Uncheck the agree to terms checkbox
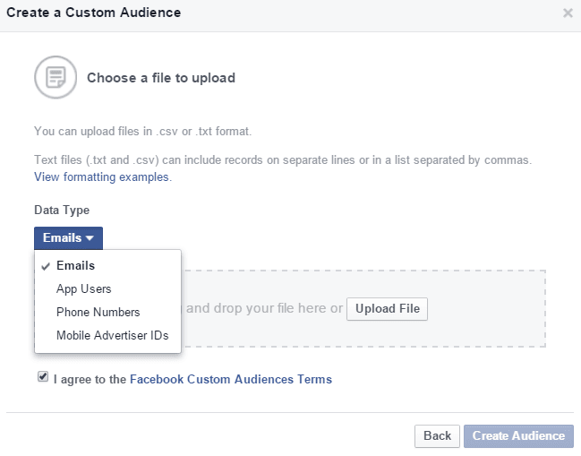The image size is (581, 456). [x=43, y=377]
